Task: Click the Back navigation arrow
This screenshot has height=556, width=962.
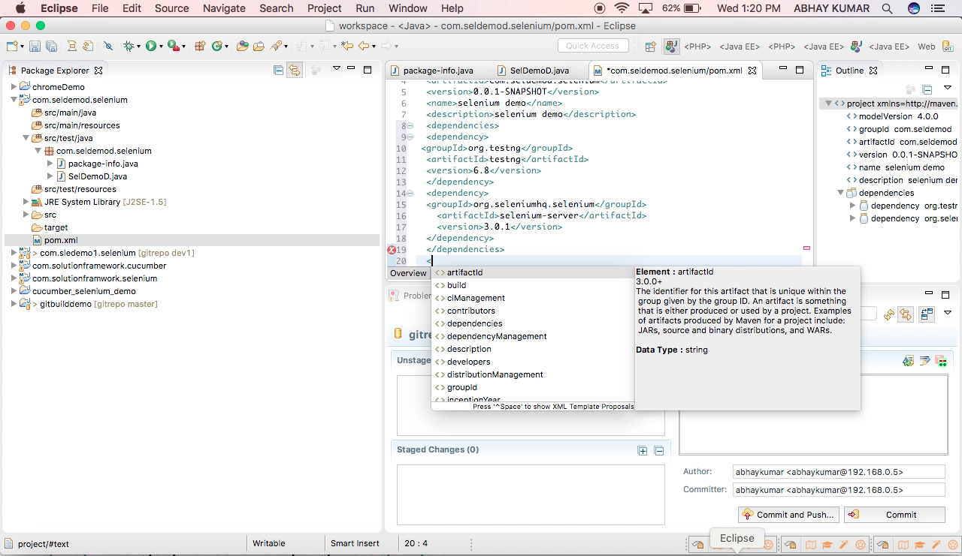Action: (364, 46)
